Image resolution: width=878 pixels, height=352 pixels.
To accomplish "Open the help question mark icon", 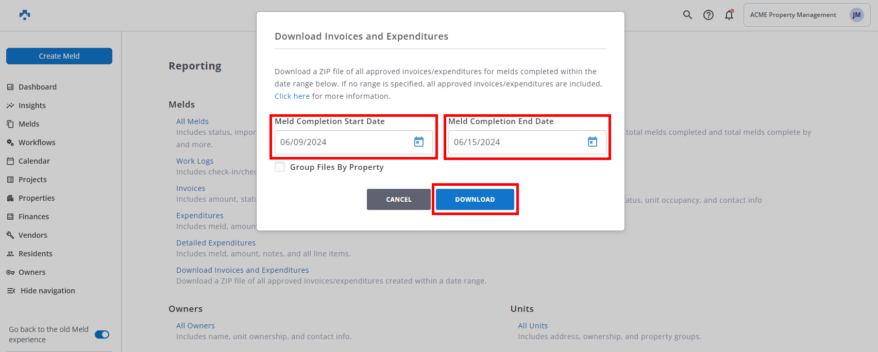I will (708, 15).
